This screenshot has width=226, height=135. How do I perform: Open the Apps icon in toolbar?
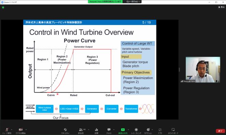click(160, 131)
